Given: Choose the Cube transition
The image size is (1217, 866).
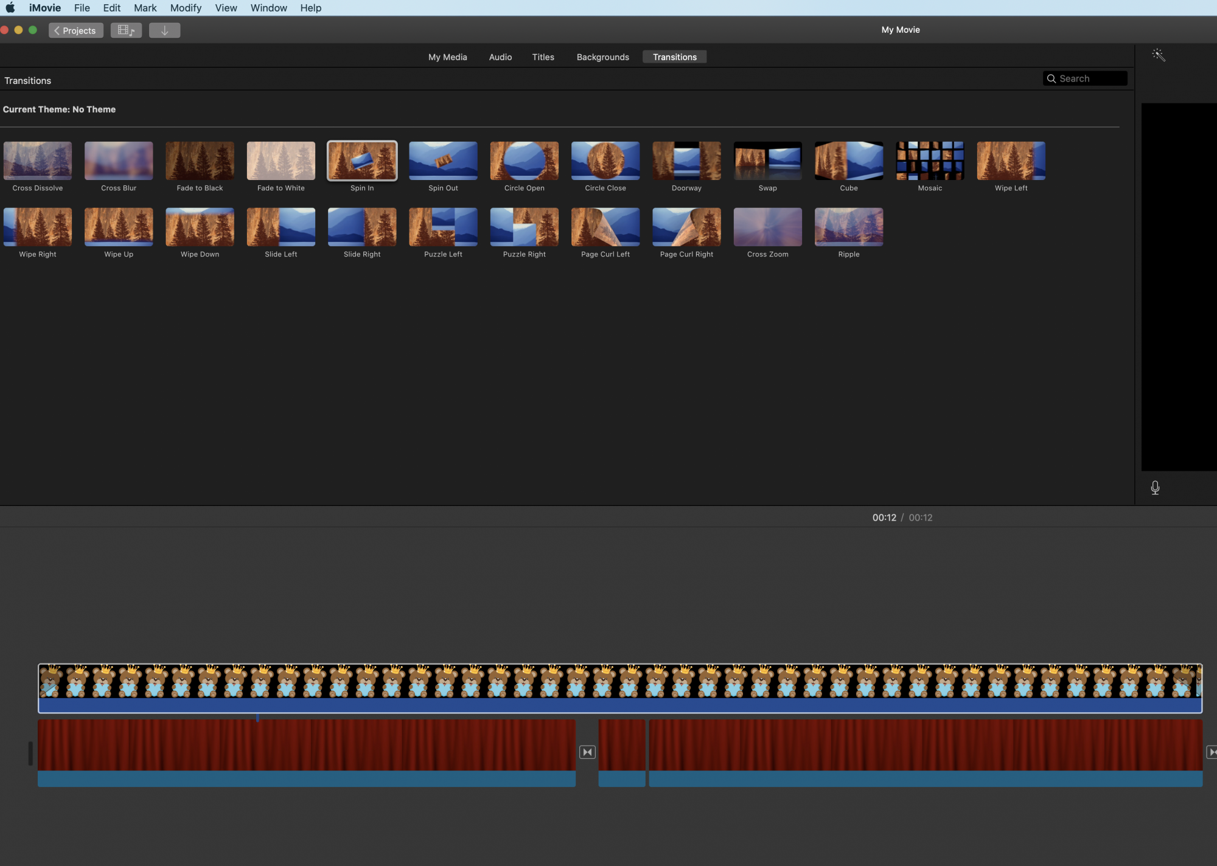Looking at the screenshot, I should click(849, 161).
